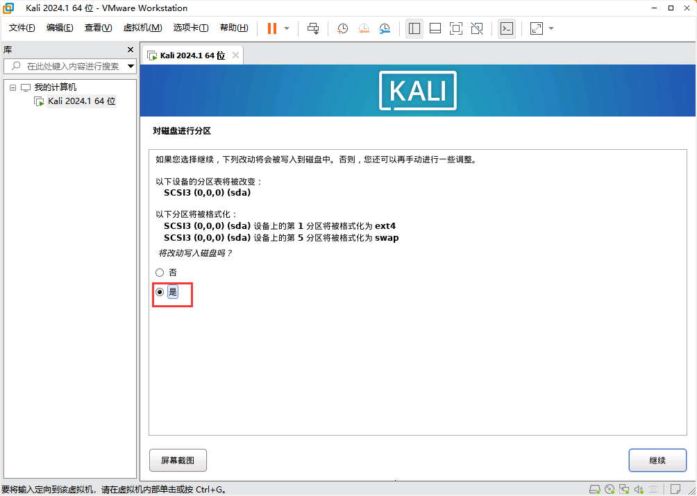Viewport: 697px width, 496px height.
Task: Take a snapshot using the clock-plus icon
Action: tap(343, 28)
